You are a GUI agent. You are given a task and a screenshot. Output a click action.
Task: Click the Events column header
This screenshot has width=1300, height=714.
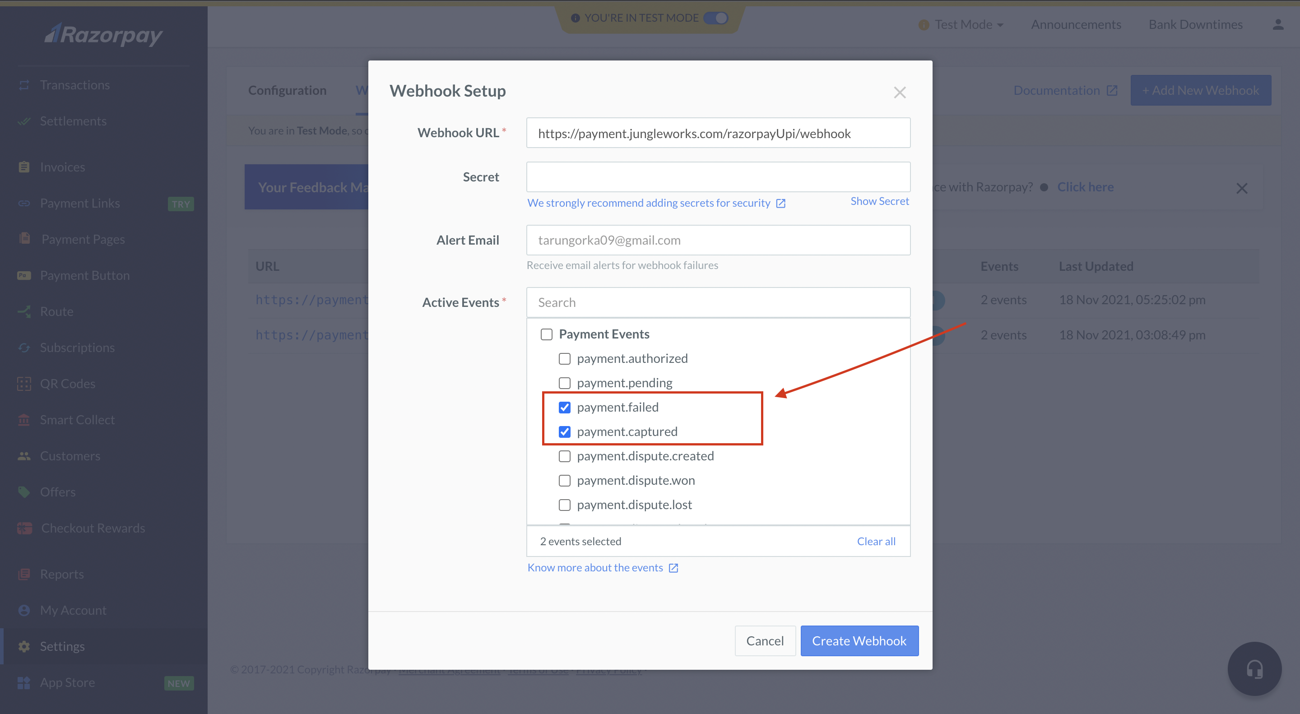(x=999, y=266)
